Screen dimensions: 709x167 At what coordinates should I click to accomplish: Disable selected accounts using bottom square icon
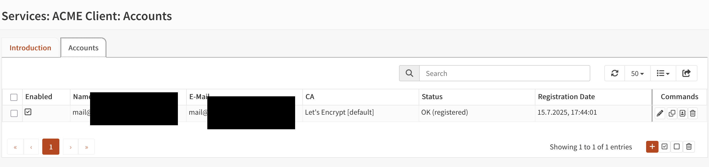click(x=677, y=147)
